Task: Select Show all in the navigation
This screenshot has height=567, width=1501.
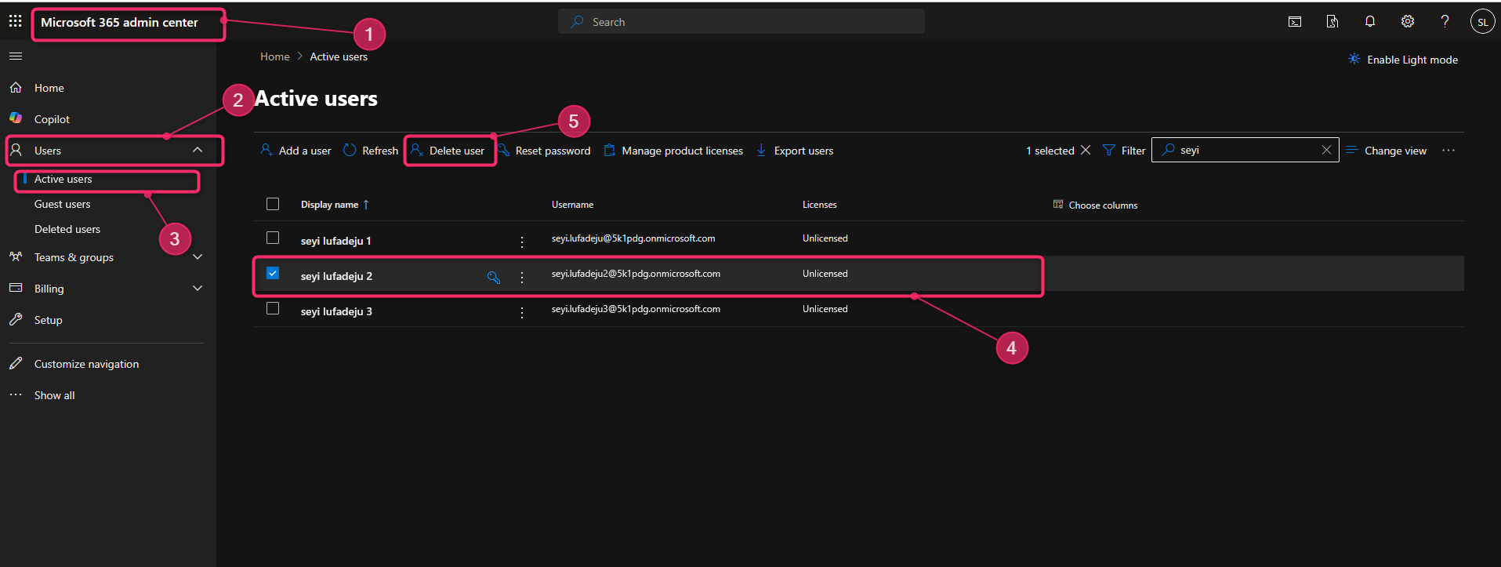Action: pyautogui.click(x=55, y=395)
